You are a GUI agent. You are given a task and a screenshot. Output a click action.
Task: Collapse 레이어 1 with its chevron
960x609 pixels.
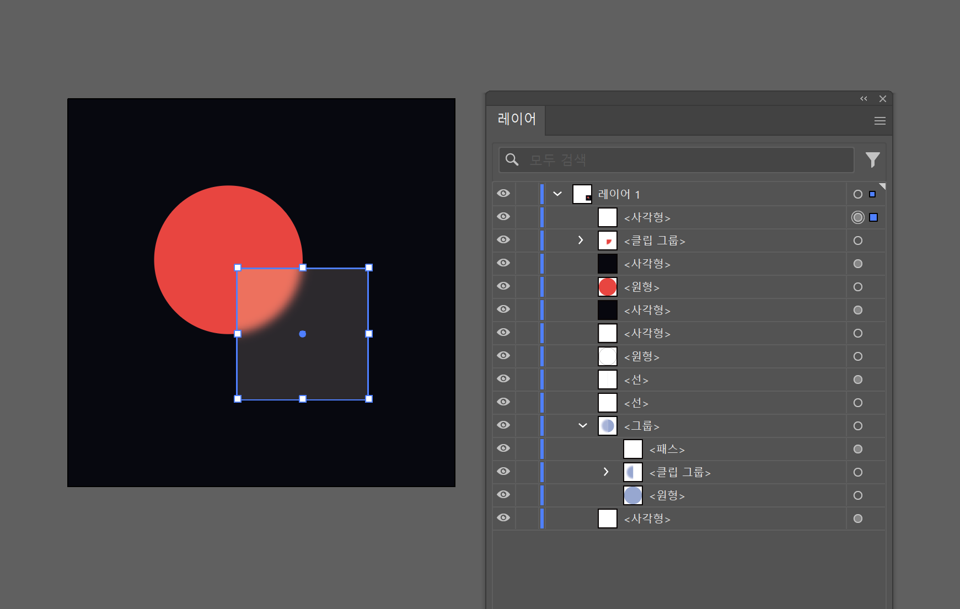557,194
